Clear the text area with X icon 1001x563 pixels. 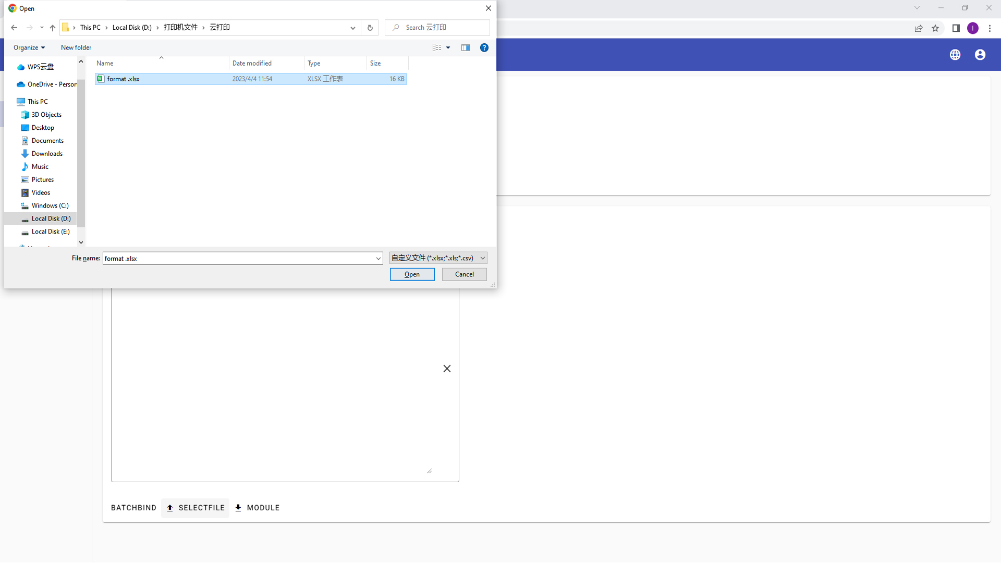pyautogui.click(x=447, y=369)
